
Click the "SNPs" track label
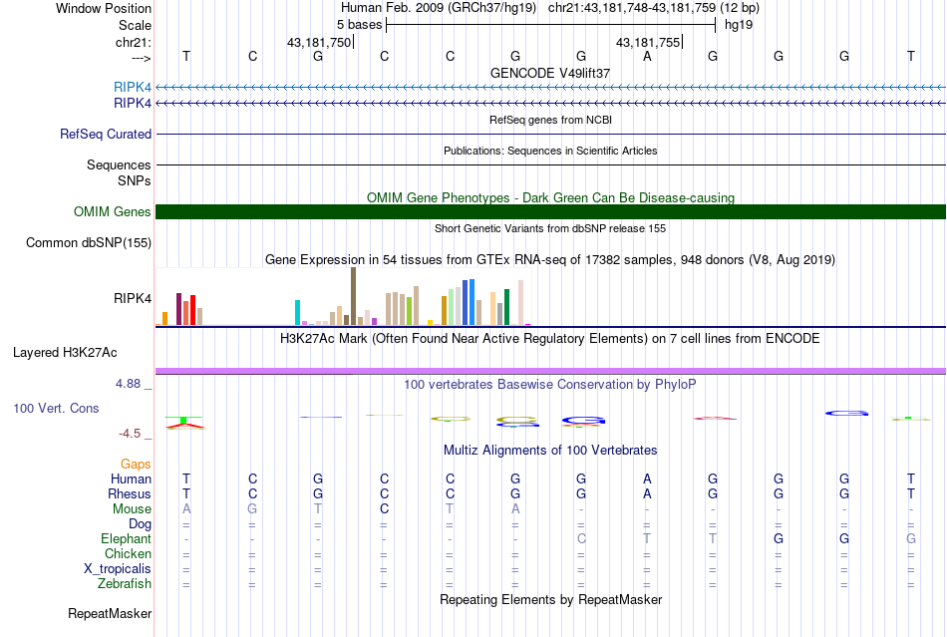(135, 180)
